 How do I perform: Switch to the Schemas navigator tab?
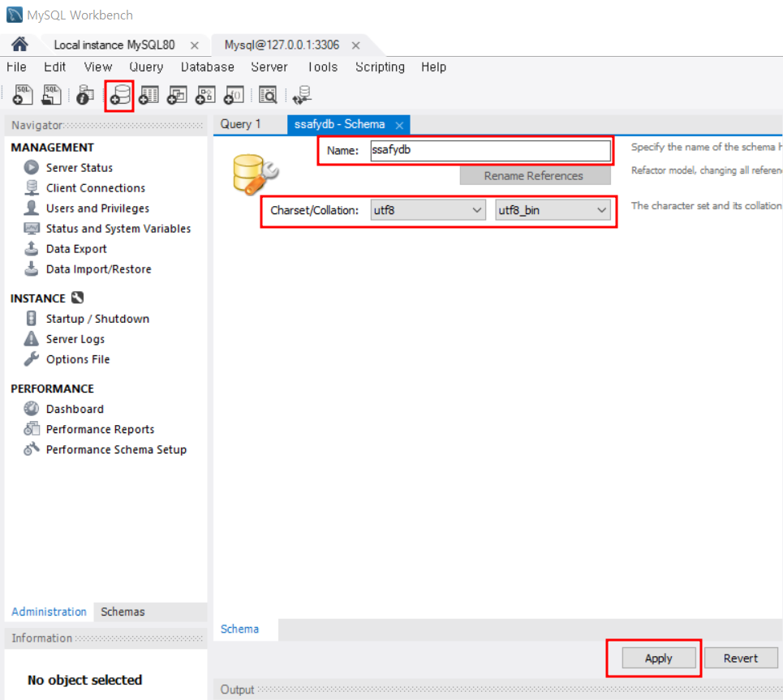point(123,612)
